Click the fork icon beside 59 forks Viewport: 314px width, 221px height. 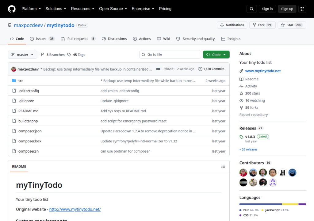tap(241, 108)
